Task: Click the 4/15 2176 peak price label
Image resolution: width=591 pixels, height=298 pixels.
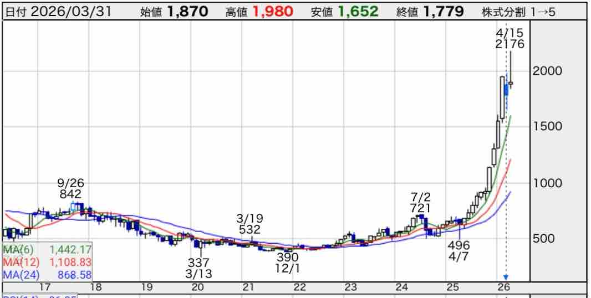Action: tap(510, 38)
